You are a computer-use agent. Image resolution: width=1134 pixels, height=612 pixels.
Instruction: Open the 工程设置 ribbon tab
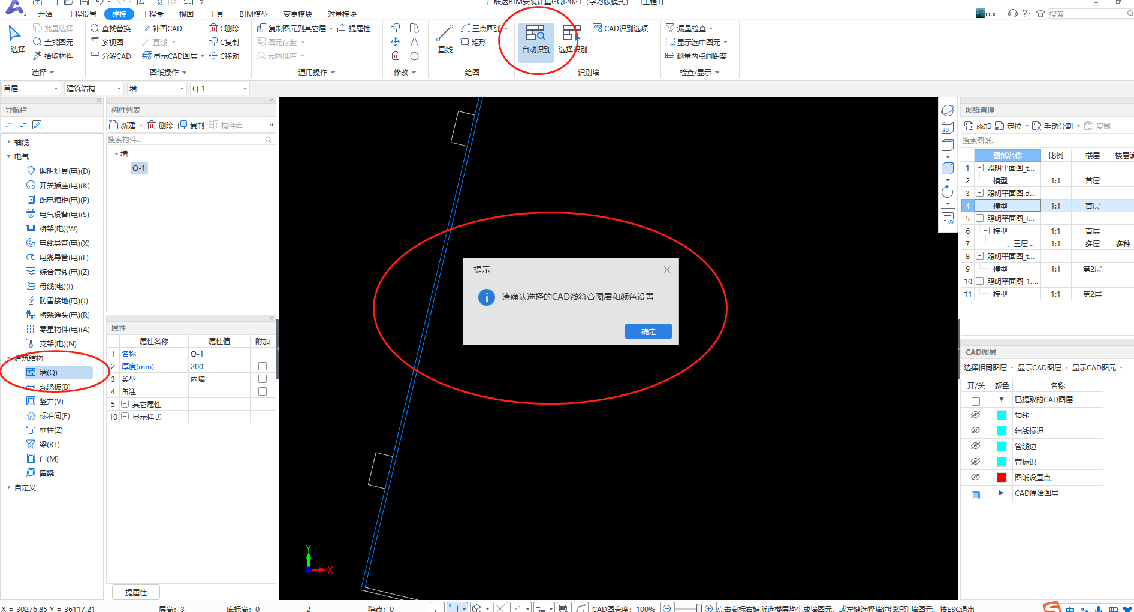(x=82, y=14)
